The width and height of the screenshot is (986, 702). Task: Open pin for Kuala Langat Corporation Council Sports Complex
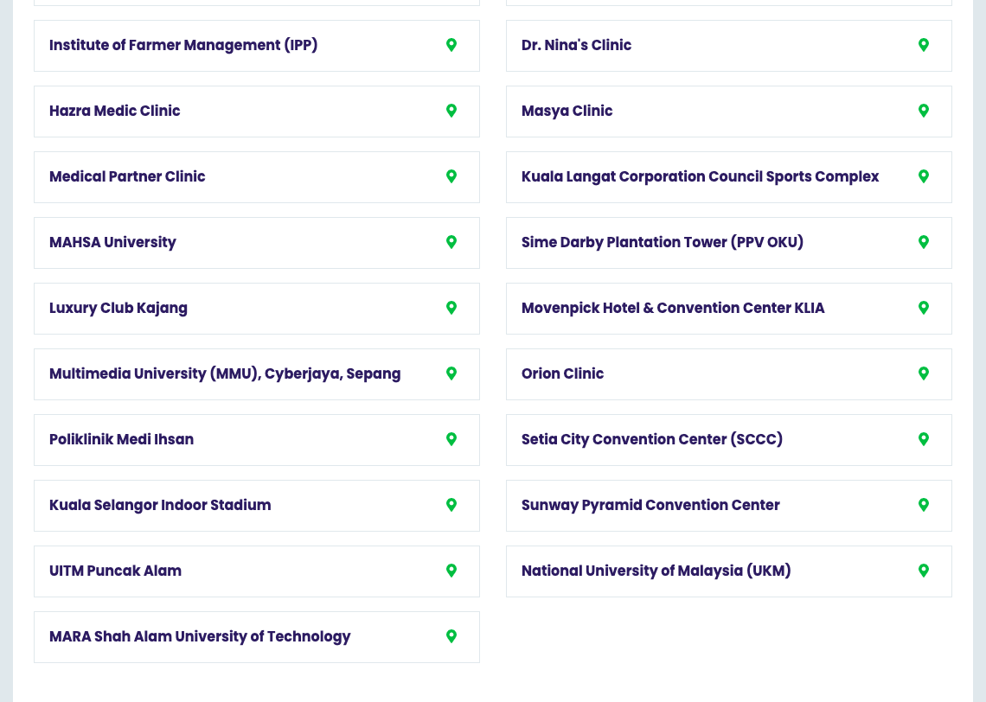pyautogui.click(x=923, y=176)
